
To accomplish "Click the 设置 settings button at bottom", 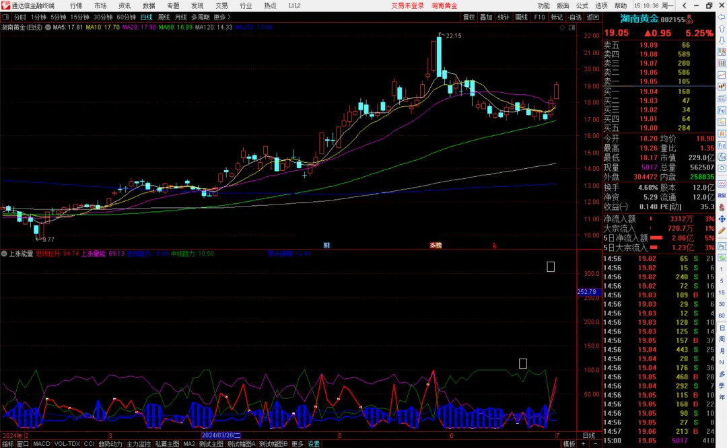I will pyautogui.click(x=314, y=444).
